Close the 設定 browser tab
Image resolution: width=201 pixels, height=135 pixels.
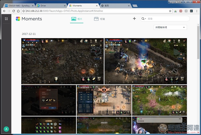point(129,6)
